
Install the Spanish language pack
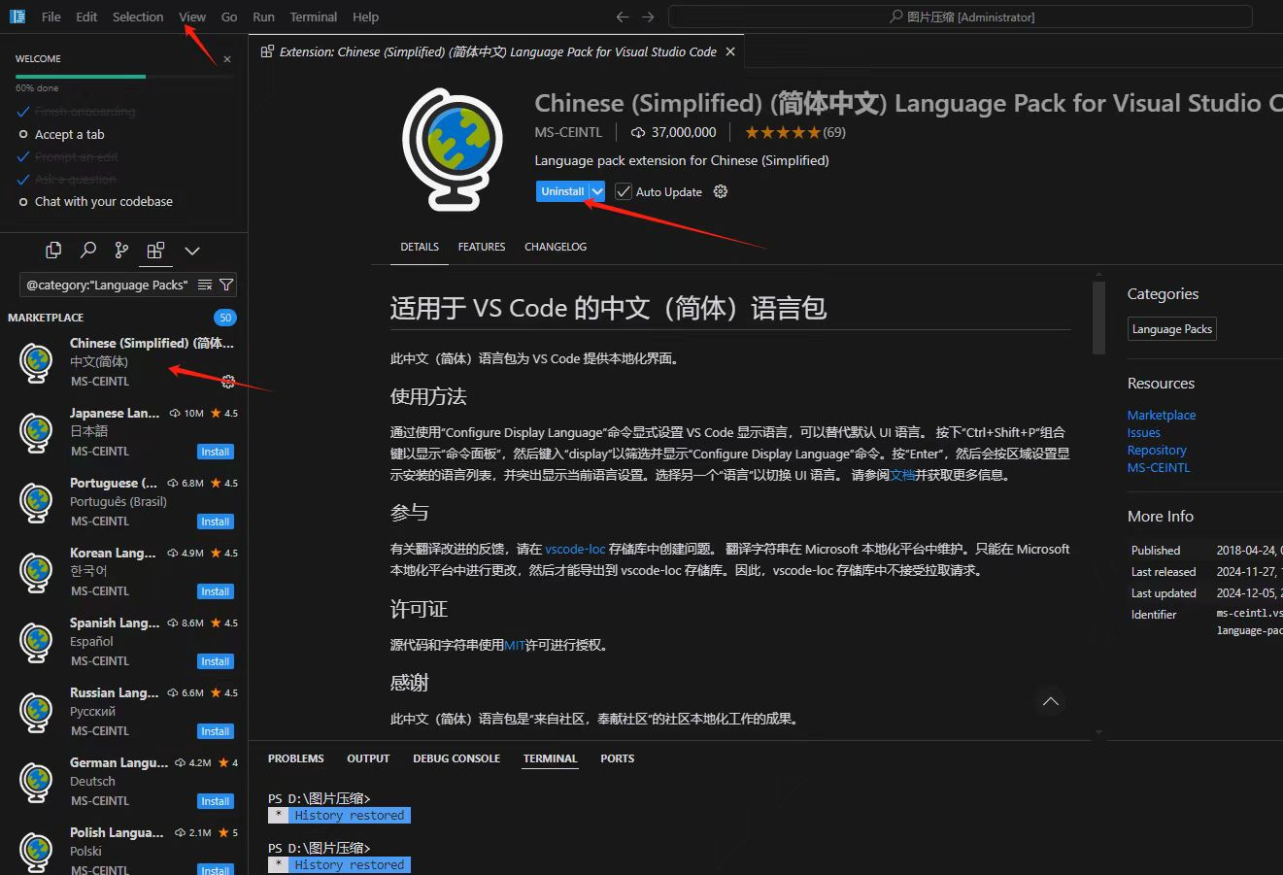(x=215, y=661)
